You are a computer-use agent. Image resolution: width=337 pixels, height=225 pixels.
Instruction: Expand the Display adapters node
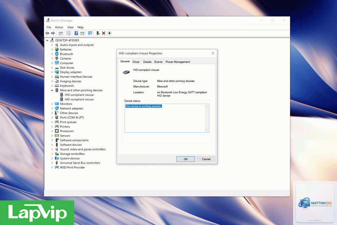pos(52,72)
